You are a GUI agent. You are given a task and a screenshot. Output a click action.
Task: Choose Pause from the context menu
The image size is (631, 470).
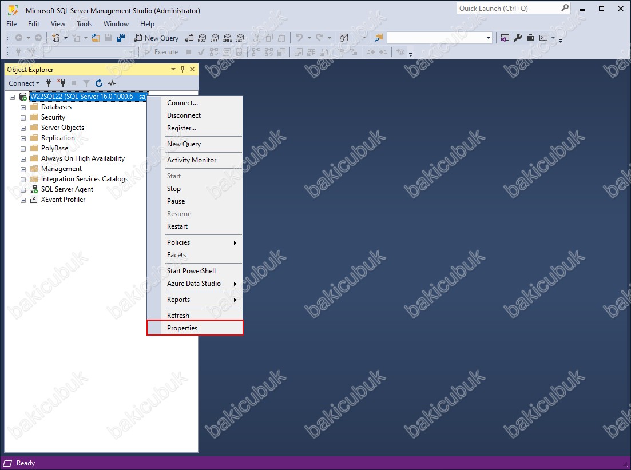[195, 201]
